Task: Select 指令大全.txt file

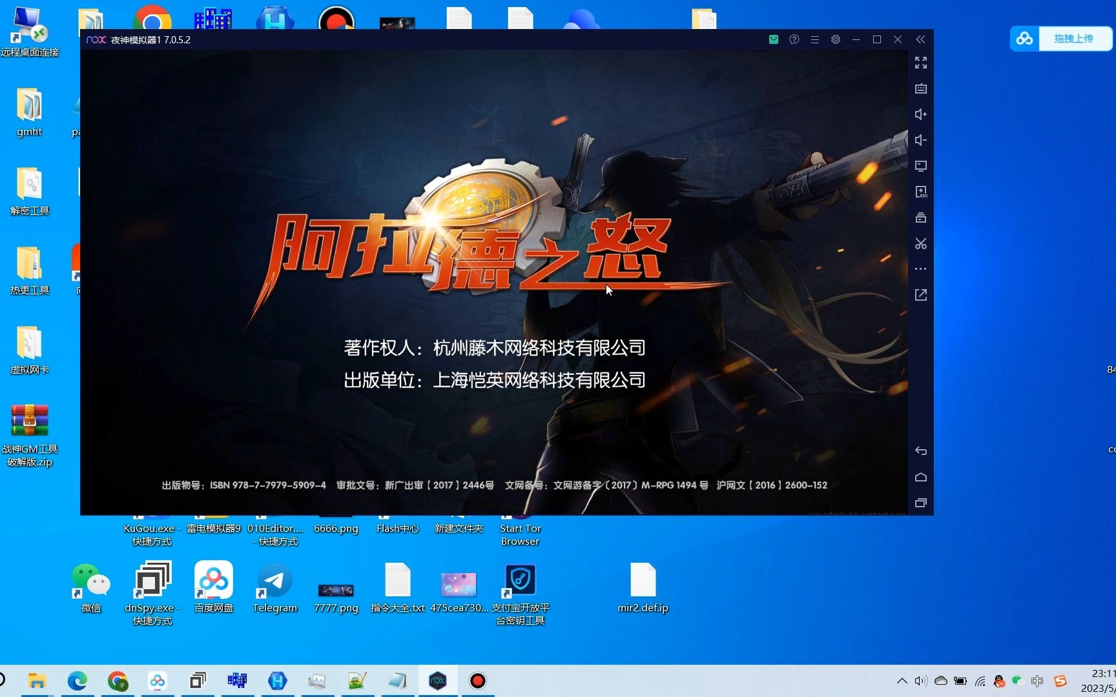Action: pyautogui.click(x=398, y=587)
